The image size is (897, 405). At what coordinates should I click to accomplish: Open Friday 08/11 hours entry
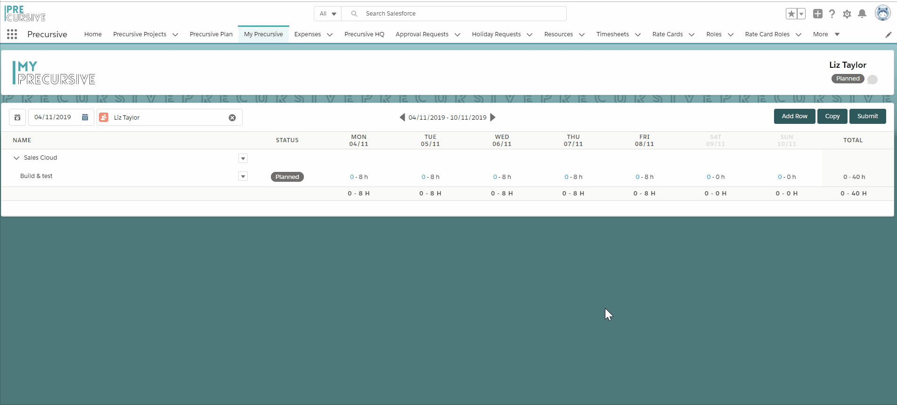click(644, 177)
